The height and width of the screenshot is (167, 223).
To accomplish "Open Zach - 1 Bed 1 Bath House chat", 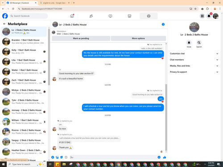I will [x=24, y=81].
